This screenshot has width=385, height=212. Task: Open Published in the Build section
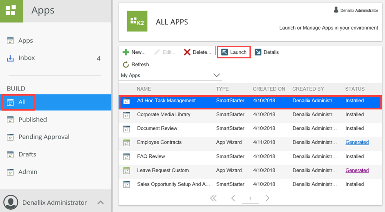click(x=32, y=119)
